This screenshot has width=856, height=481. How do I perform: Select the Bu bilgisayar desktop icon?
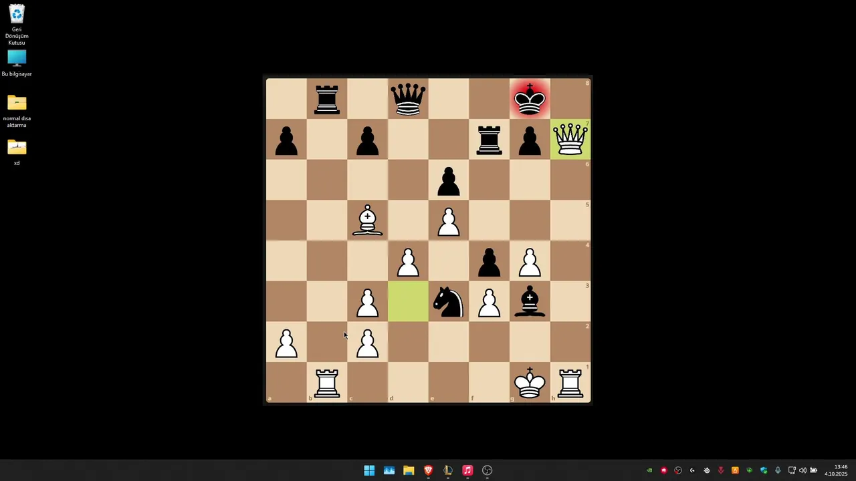coord(17,64)
